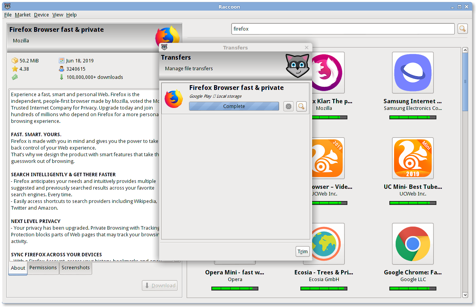Screen dimensions: 476x307
Task: Click the 100,000,000+ downloads text
Action: click(95, 77)
